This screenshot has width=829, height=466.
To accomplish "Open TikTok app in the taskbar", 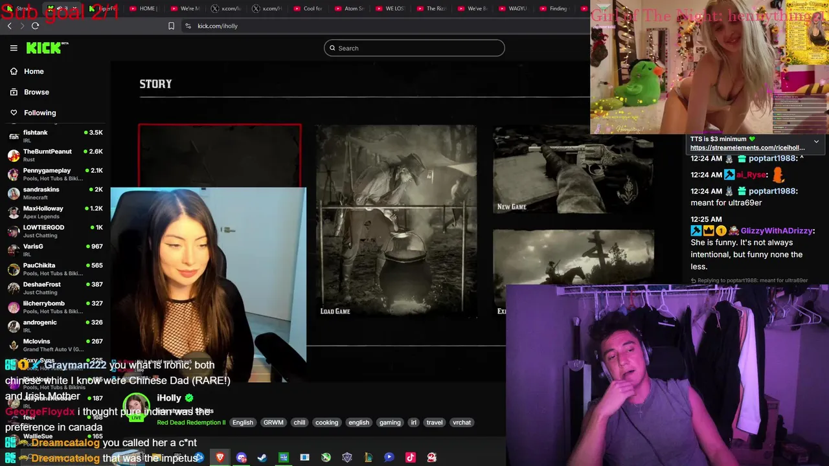I will coord(410,458).
